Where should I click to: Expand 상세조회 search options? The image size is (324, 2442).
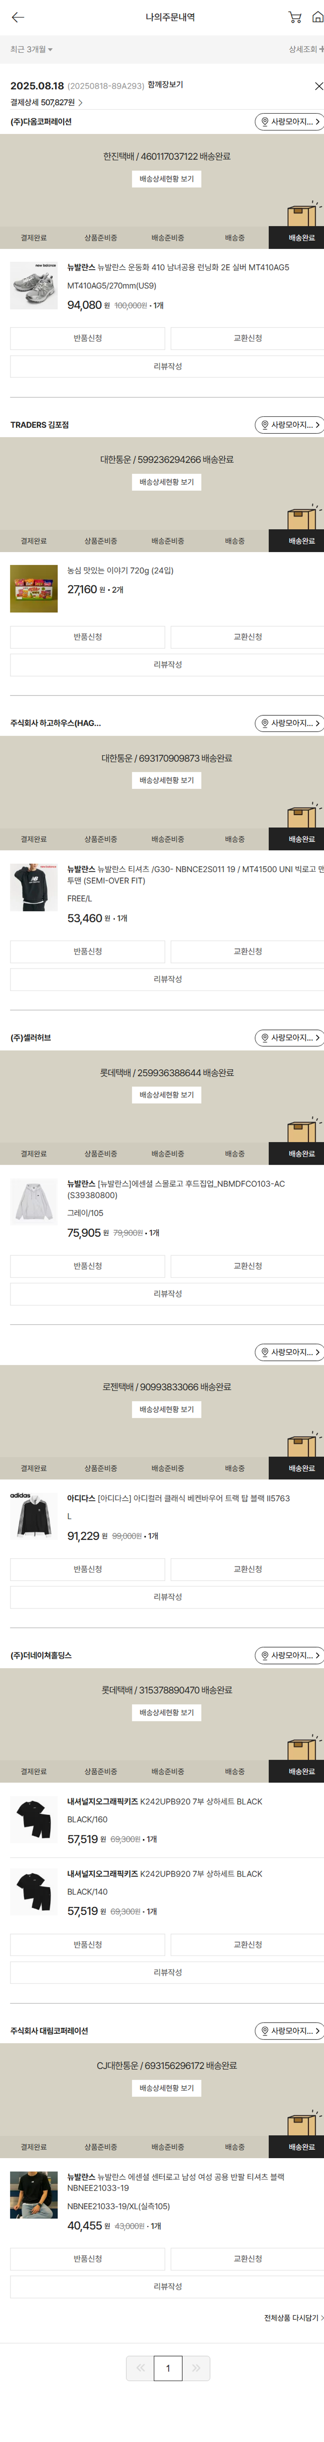305,49
